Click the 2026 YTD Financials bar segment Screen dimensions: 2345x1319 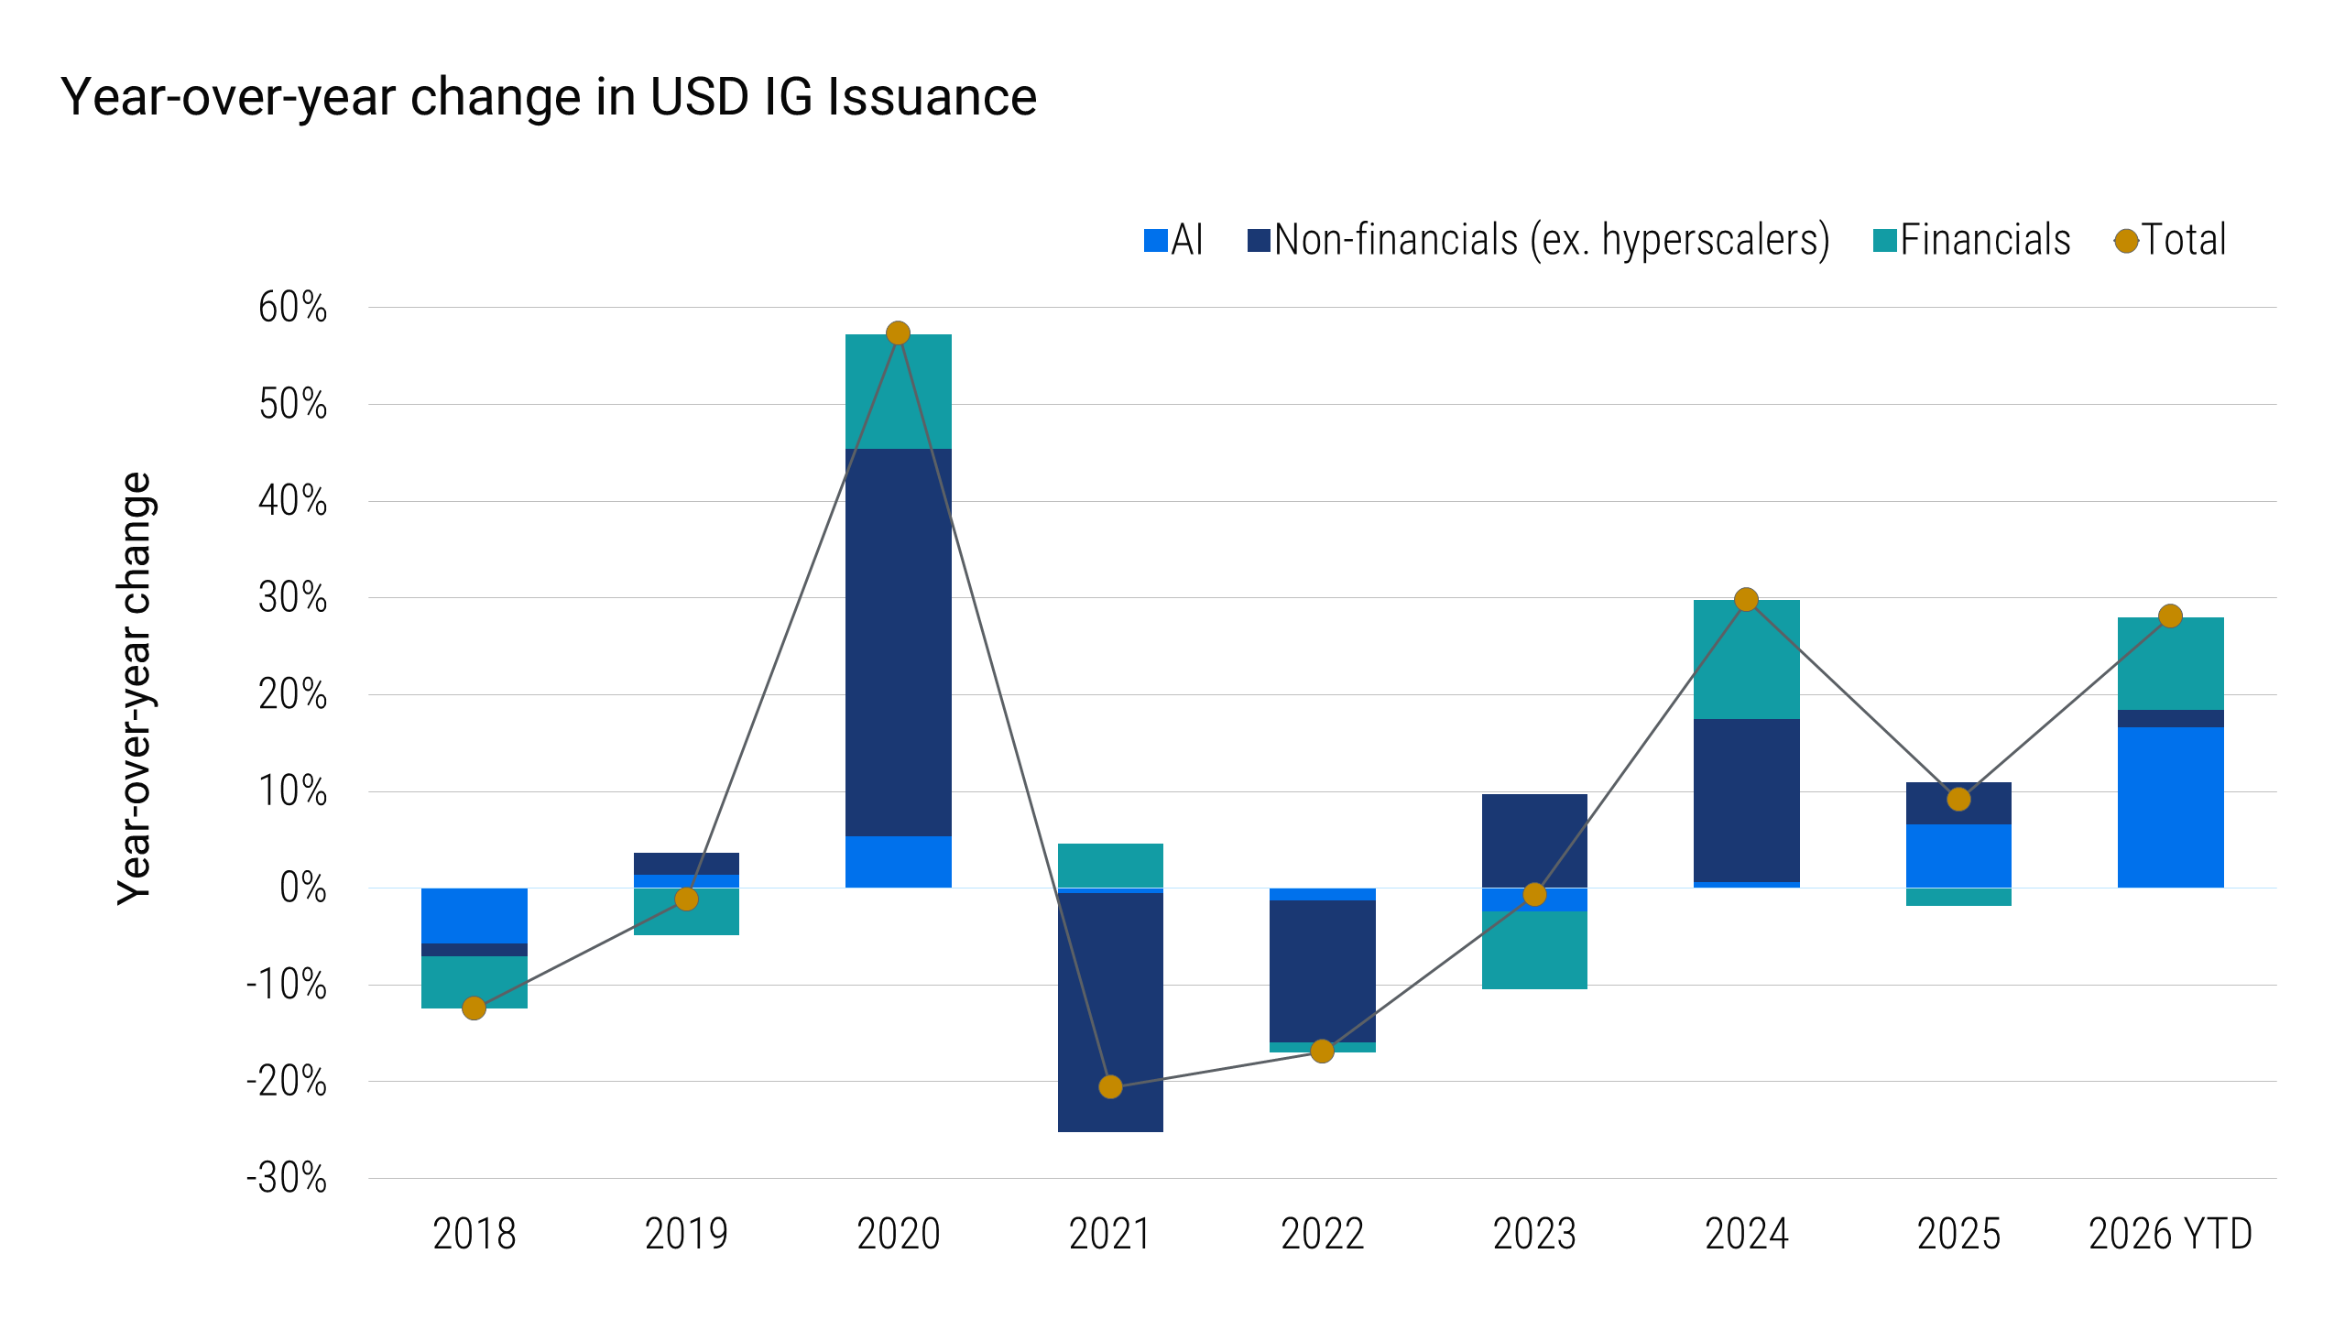pyautogui.click(x=2171, y=664)
